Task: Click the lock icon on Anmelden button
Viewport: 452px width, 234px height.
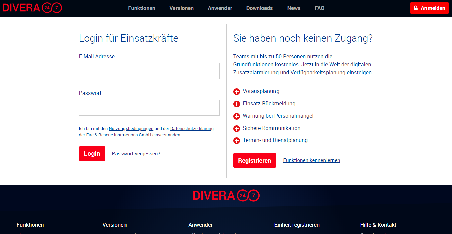Action: pyautogui.click(x=415, y=8)
